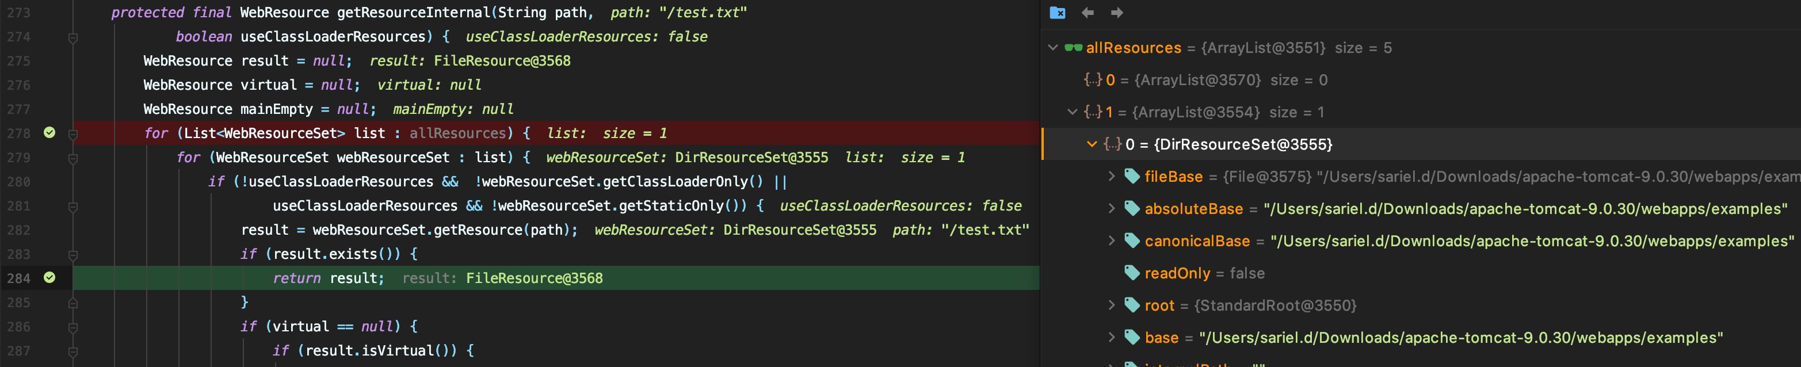Image resolution: width=1801 pixels, height=367 pixels.
Task: Click the tag icon next to fileBase
Action: click(1132, 176)
